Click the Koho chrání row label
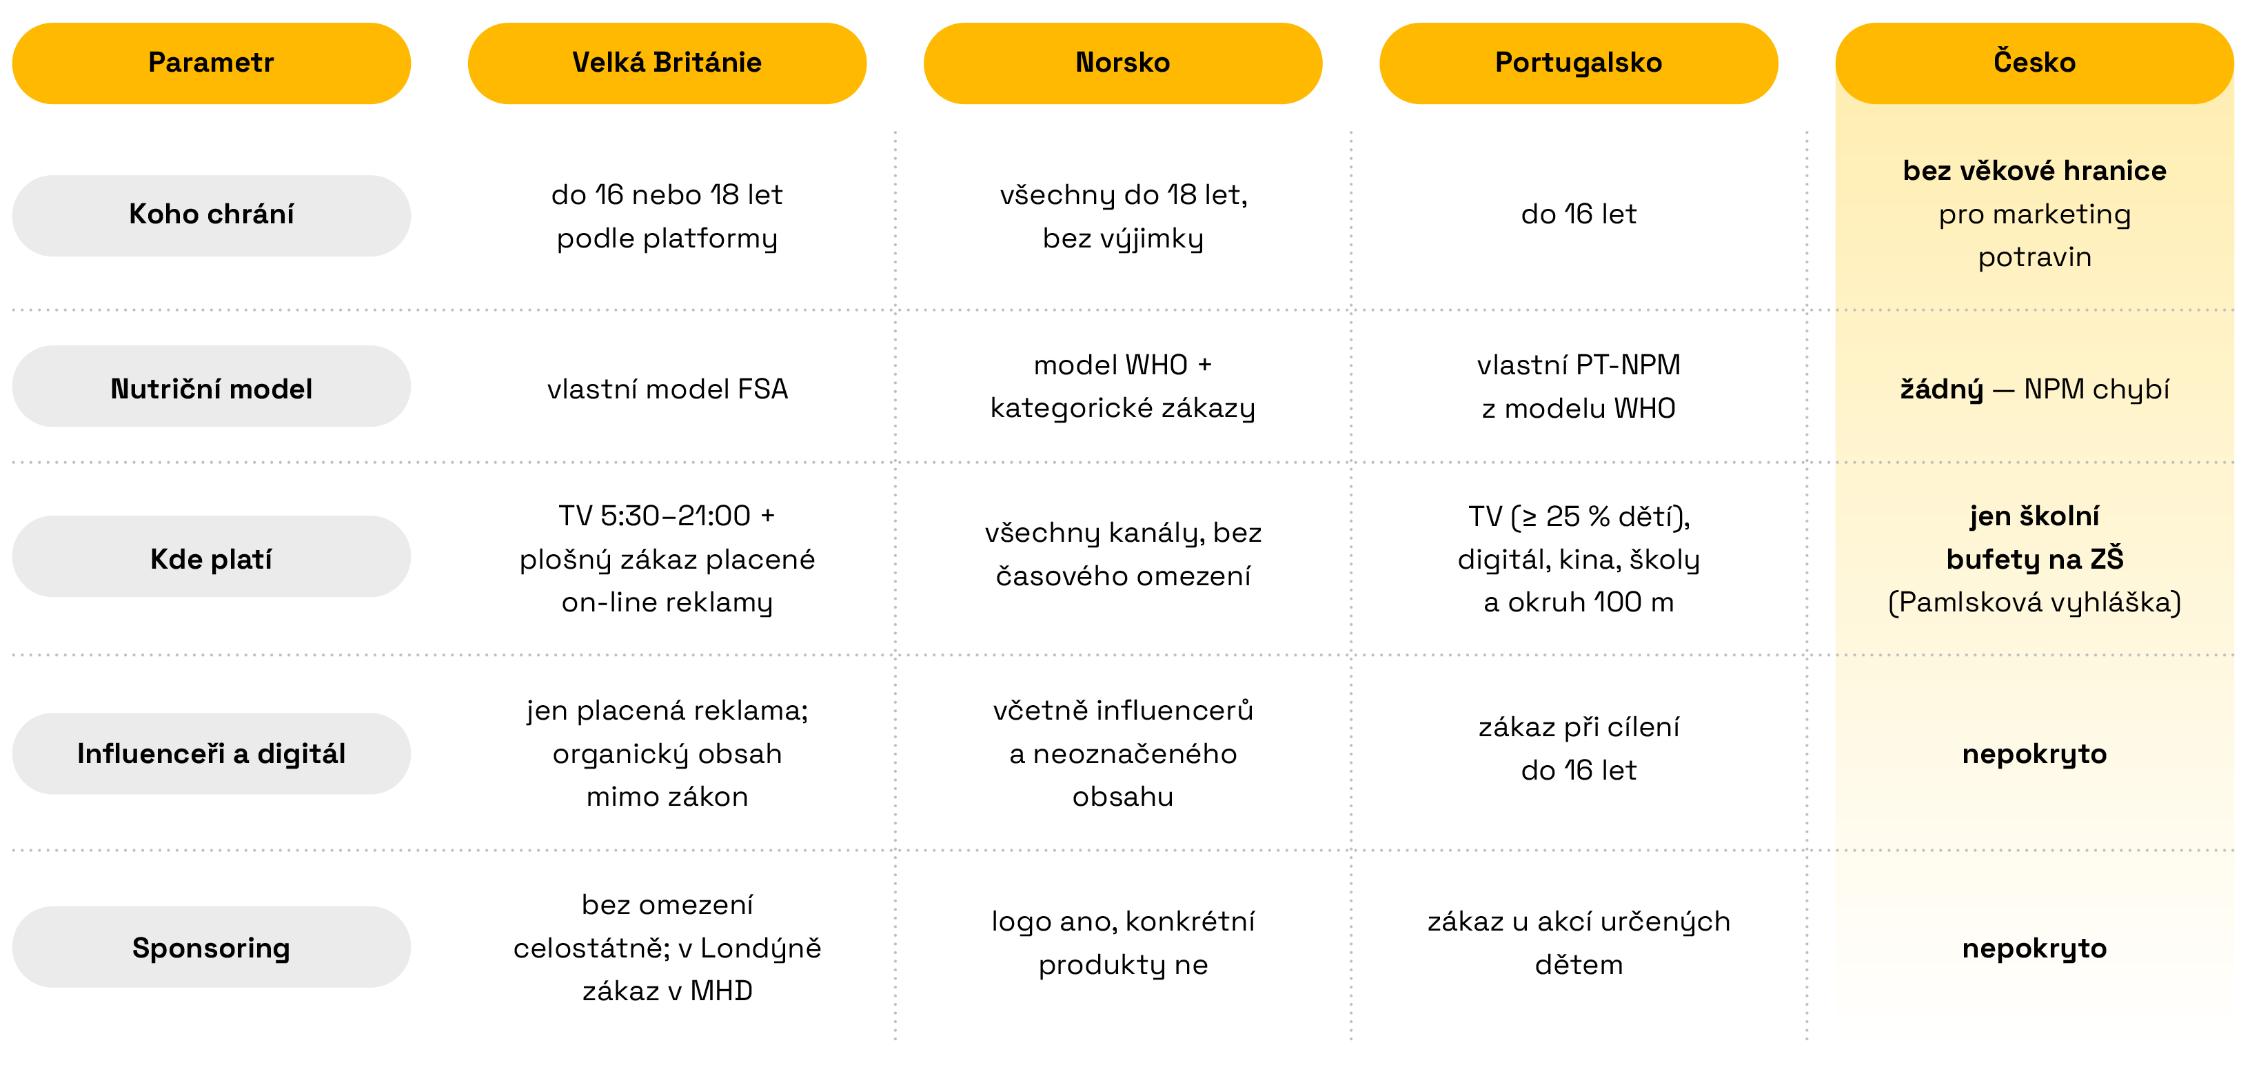 pos(210,215)
